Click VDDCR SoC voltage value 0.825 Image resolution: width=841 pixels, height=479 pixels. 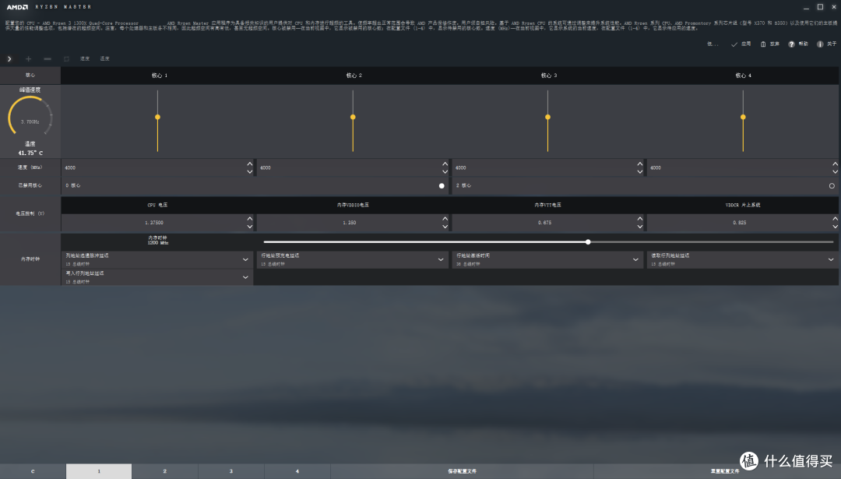[x=740, y=223]
